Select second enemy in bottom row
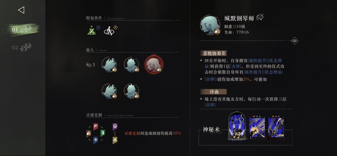 click(132, 91)
